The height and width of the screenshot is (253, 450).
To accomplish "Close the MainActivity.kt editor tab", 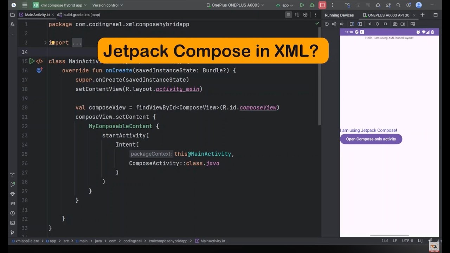I will (53, 15).
